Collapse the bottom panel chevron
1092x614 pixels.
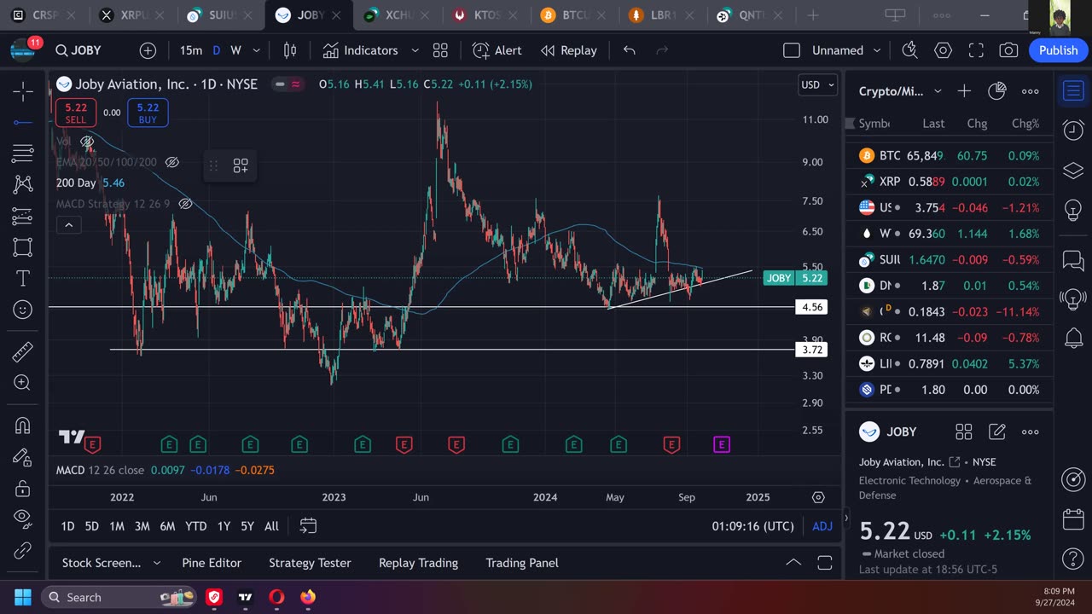(793, 563)
